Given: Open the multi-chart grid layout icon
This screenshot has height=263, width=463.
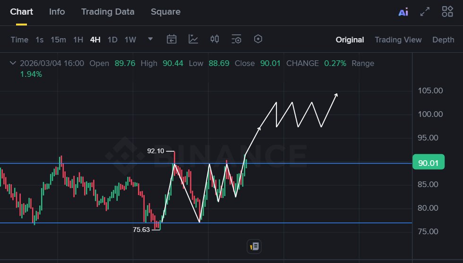Looking at the screenshot, I should tap(447, 11).
